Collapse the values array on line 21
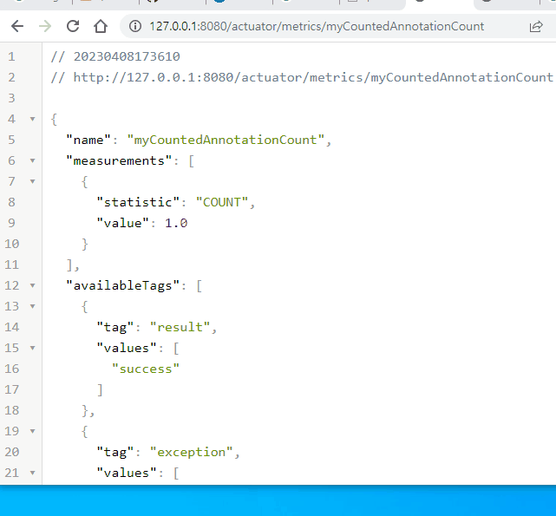 tap(33, 473)
